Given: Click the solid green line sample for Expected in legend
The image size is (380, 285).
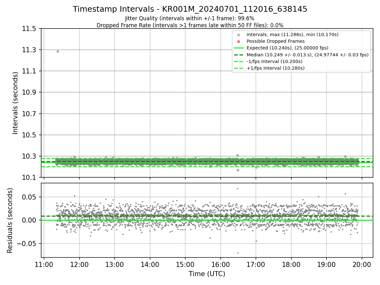Looking at the screenshot, I should [239, 48].
